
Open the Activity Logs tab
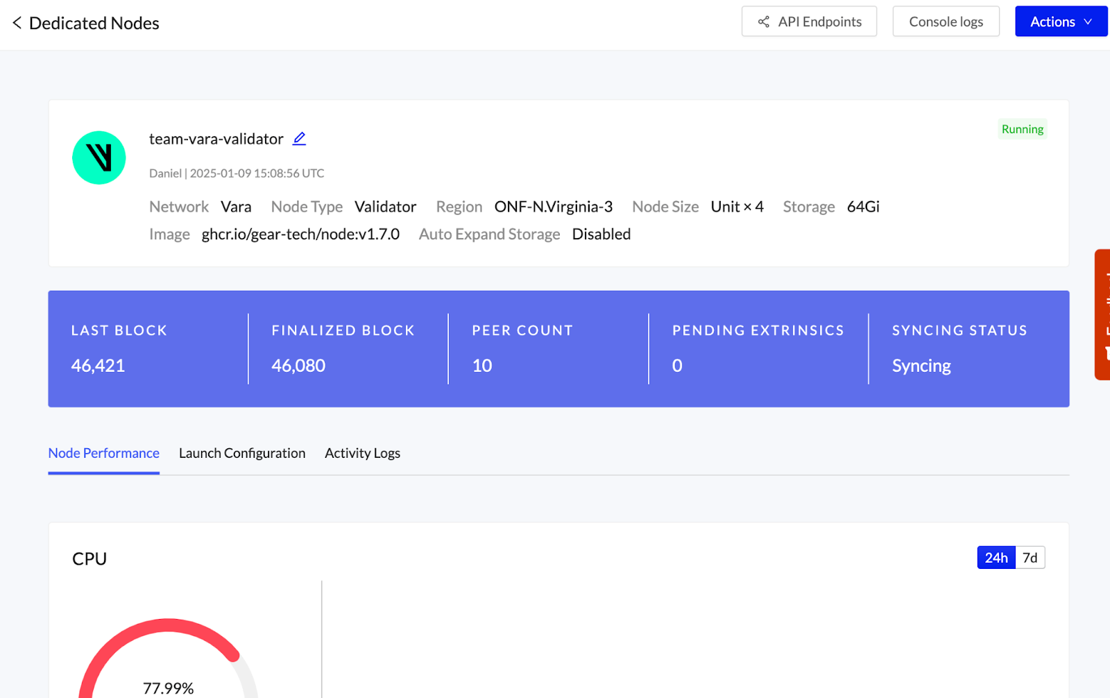tap(362, 453)
